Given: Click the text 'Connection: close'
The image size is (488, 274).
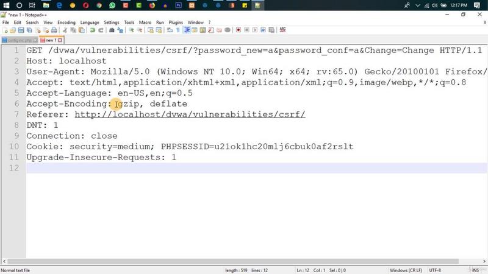Looking at the screenshot, I should pos(72,136).
